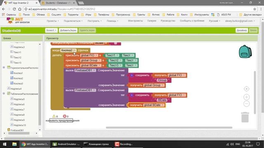
Task: Go back in browser history
Action: coord(4,9)
